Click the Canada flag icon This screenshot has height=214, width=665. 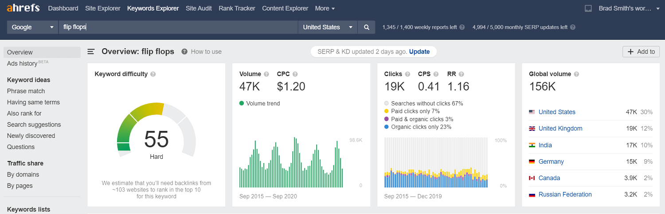[532, 178]
